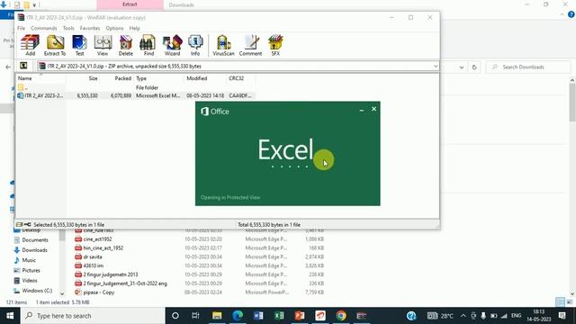Screen dimensions: 576x324
Task: Click the Add icon in WinRAR toolbar
Action: (x=30, y=45)
